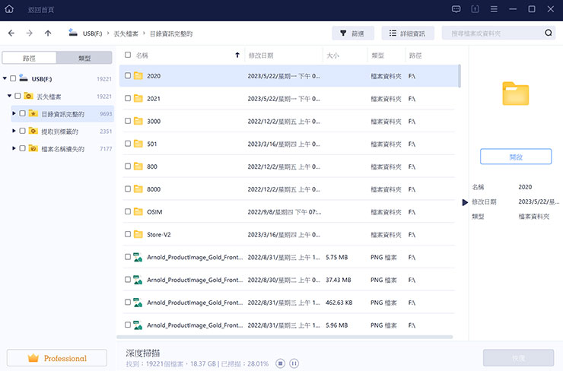The height and width of the screenshot is (371, 563).
Task: Tick the OSIM folder checkbox
Action: pyautogui.click(x=128, y=212)
